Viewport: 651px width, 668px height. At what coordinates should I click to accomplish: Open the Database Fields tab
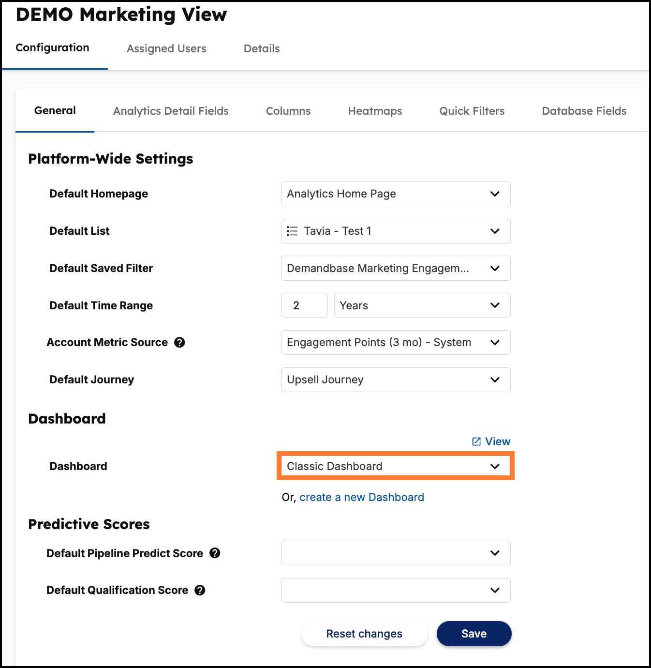pos(584,111)
